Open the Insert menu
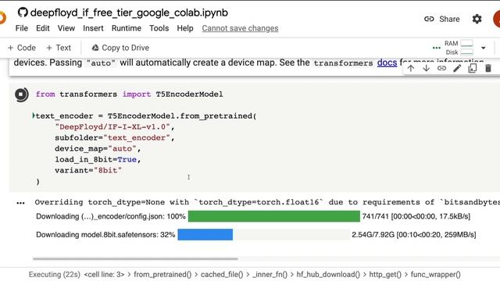 [x=93, y=28]
